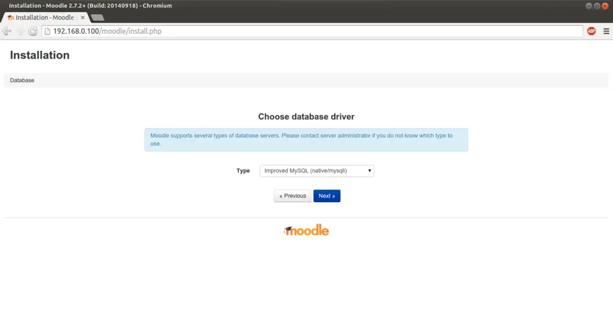Image resolution: width=613 pixels, height=320 pixels.
Task: Maximize the Chromium window
Action: [x=597, y=6]
